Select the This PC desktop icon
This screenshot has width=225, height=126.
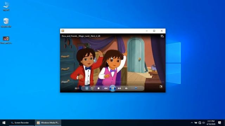click(6, 6)
